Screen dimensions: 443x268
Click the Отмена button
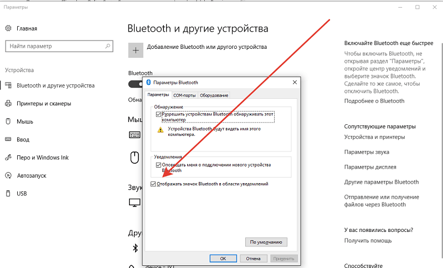(x=253, y=259)
